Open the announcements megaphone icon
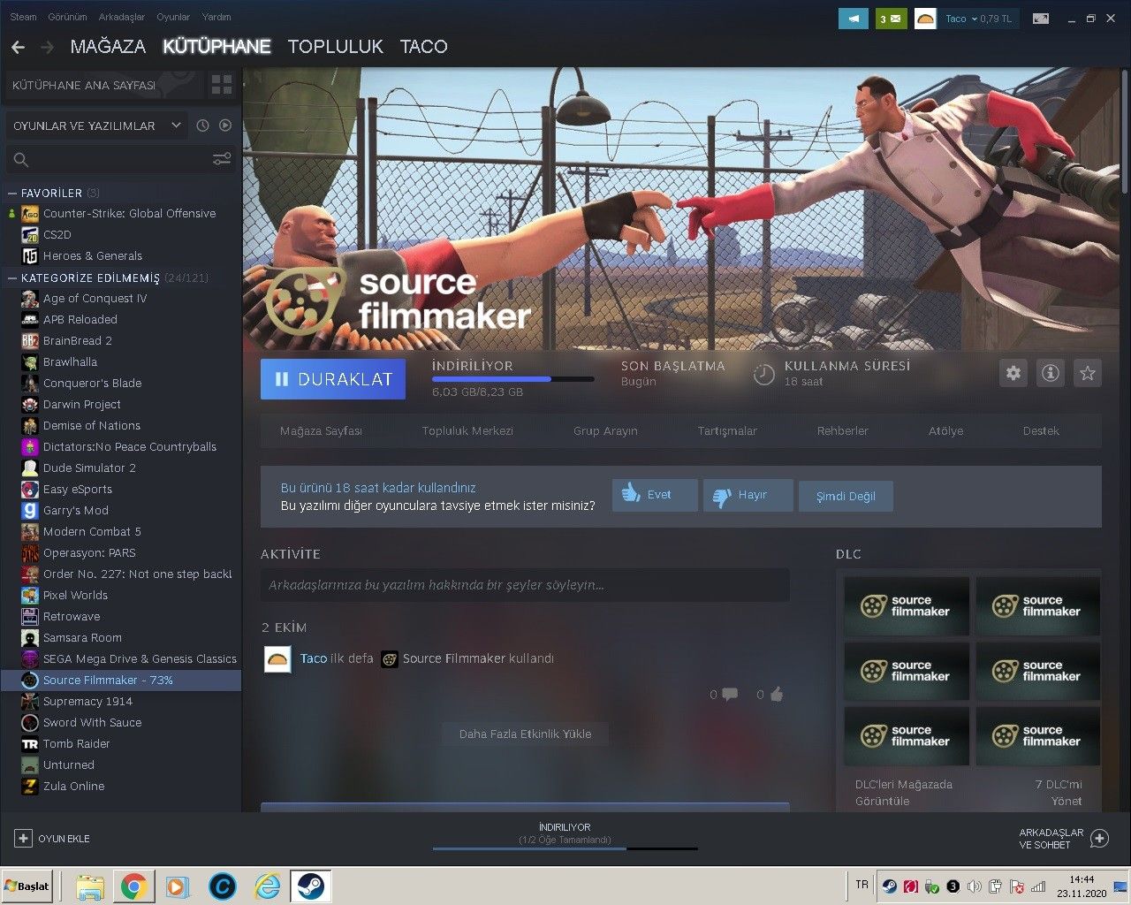This screenshot has width=1131, height=905. (854, 19)
